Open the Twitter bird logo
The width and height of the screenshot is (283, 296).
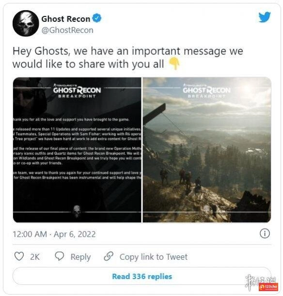[x=265, y=17]
